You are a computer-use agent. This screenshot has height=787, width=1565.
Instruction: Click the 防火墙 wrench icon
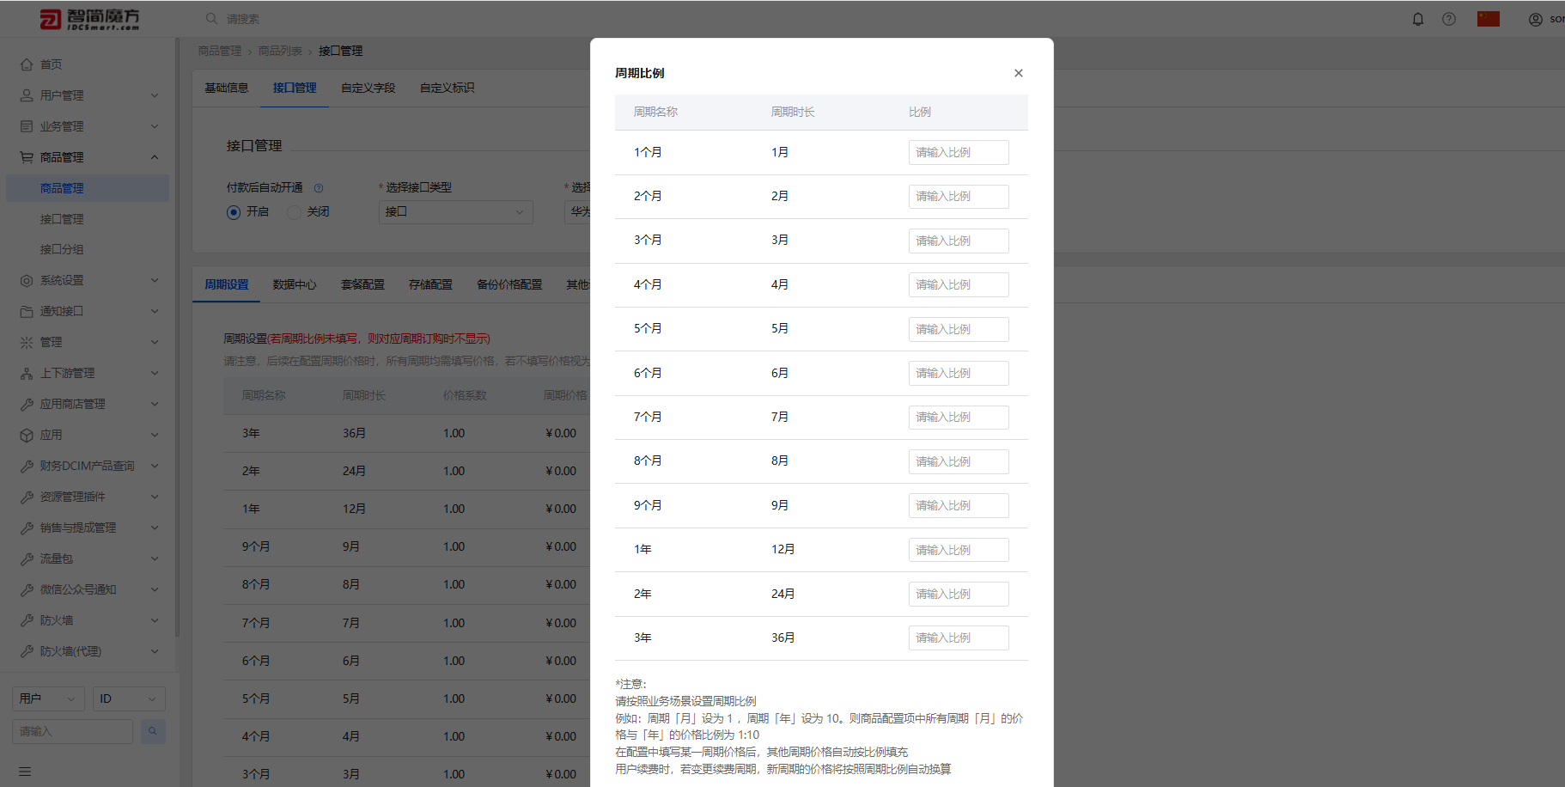pos(27,620)
